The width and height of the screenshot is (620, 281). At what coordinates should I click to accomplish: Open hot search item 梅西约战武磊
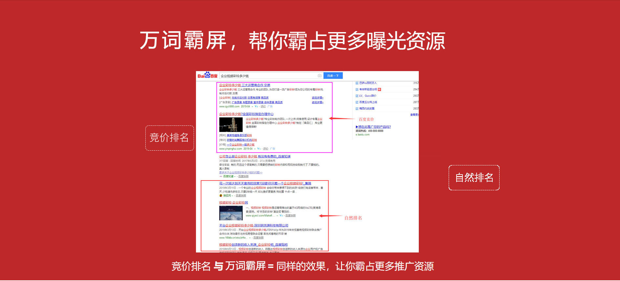367,108
